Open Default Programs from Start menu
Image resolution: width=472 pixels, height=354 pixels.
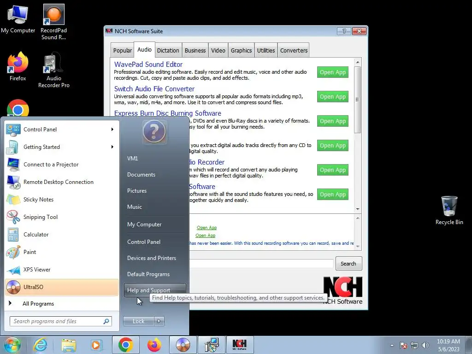[x=155, y=274]
